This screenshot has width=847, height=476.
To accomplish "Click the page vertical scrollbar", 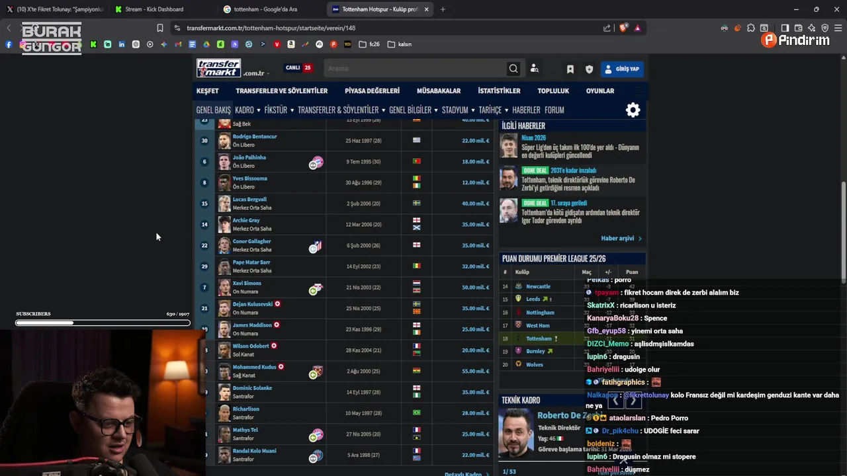I will [843, 231].
